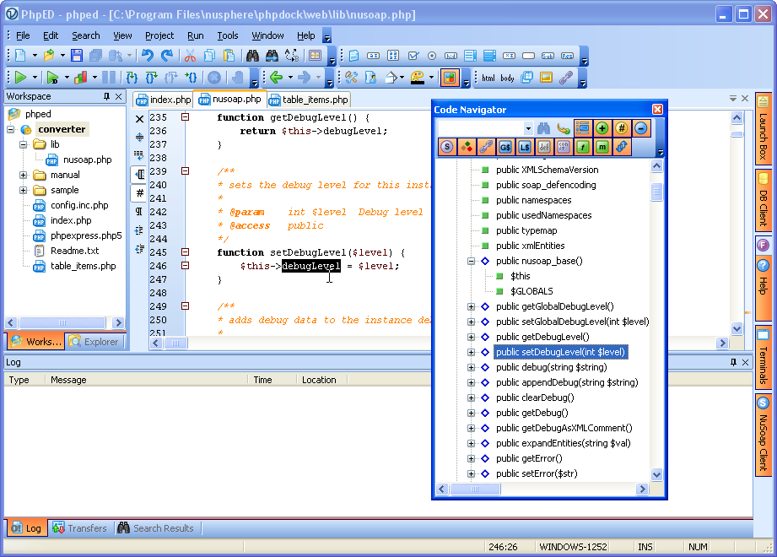Open the Launch Box side panel
Image resolution: width=777 pixels, height=557 pixels.
click(x=764, y=129)
